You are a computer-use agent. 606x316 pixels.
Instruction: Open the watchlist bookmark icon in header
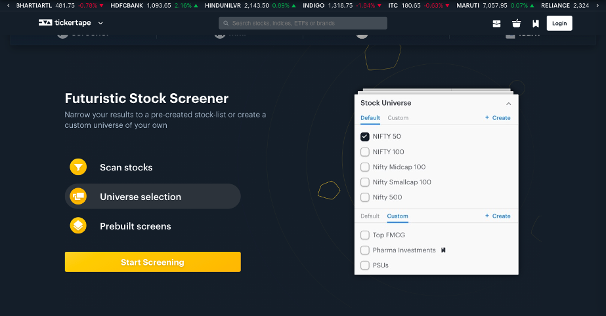(535, 24)
